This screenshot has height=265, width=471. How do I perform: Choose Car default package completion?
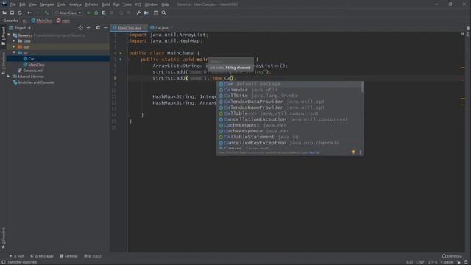coord(289,84)
